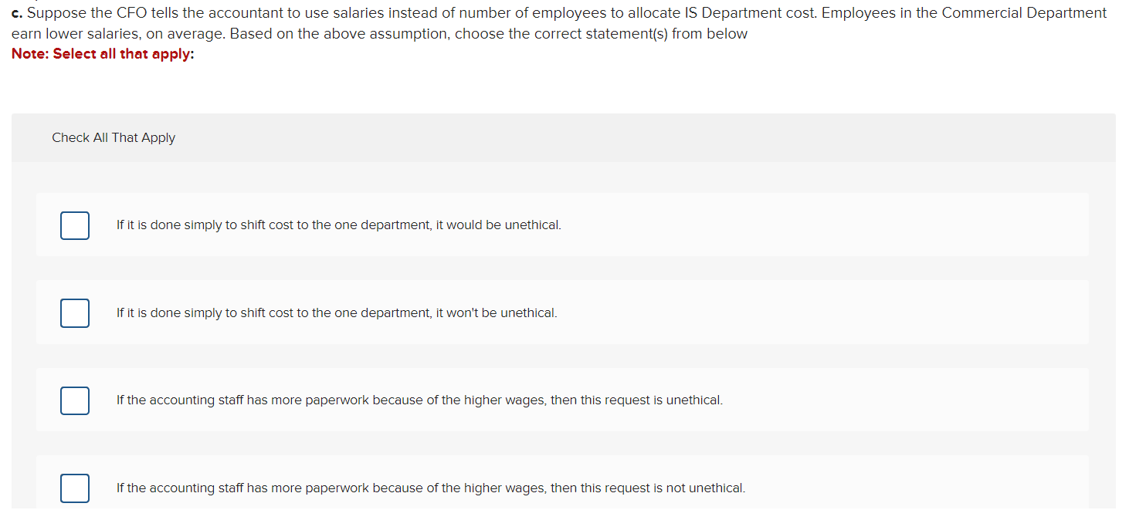This screenshot has height=510, width=1129.
Task: Select the statement 'this request is not unethical'
Action: 430,488
